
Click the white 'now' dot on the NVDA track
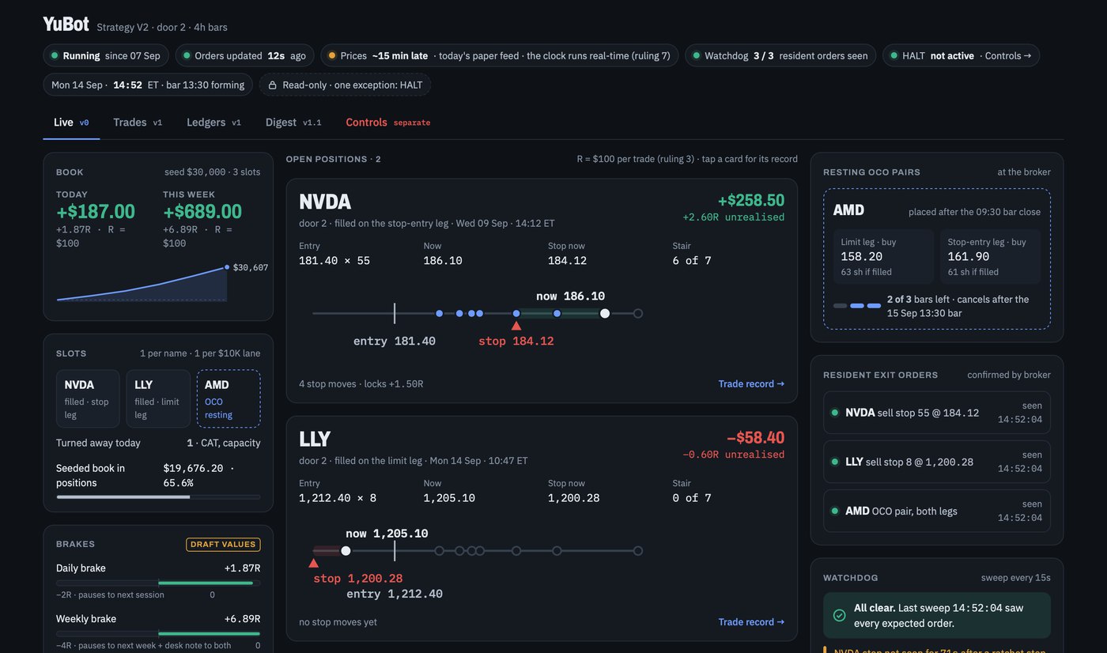tap(605, 314)
